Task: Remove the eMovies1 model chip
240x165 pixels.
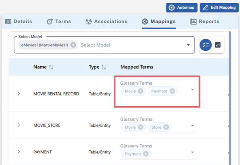Action: coord(73,45)
